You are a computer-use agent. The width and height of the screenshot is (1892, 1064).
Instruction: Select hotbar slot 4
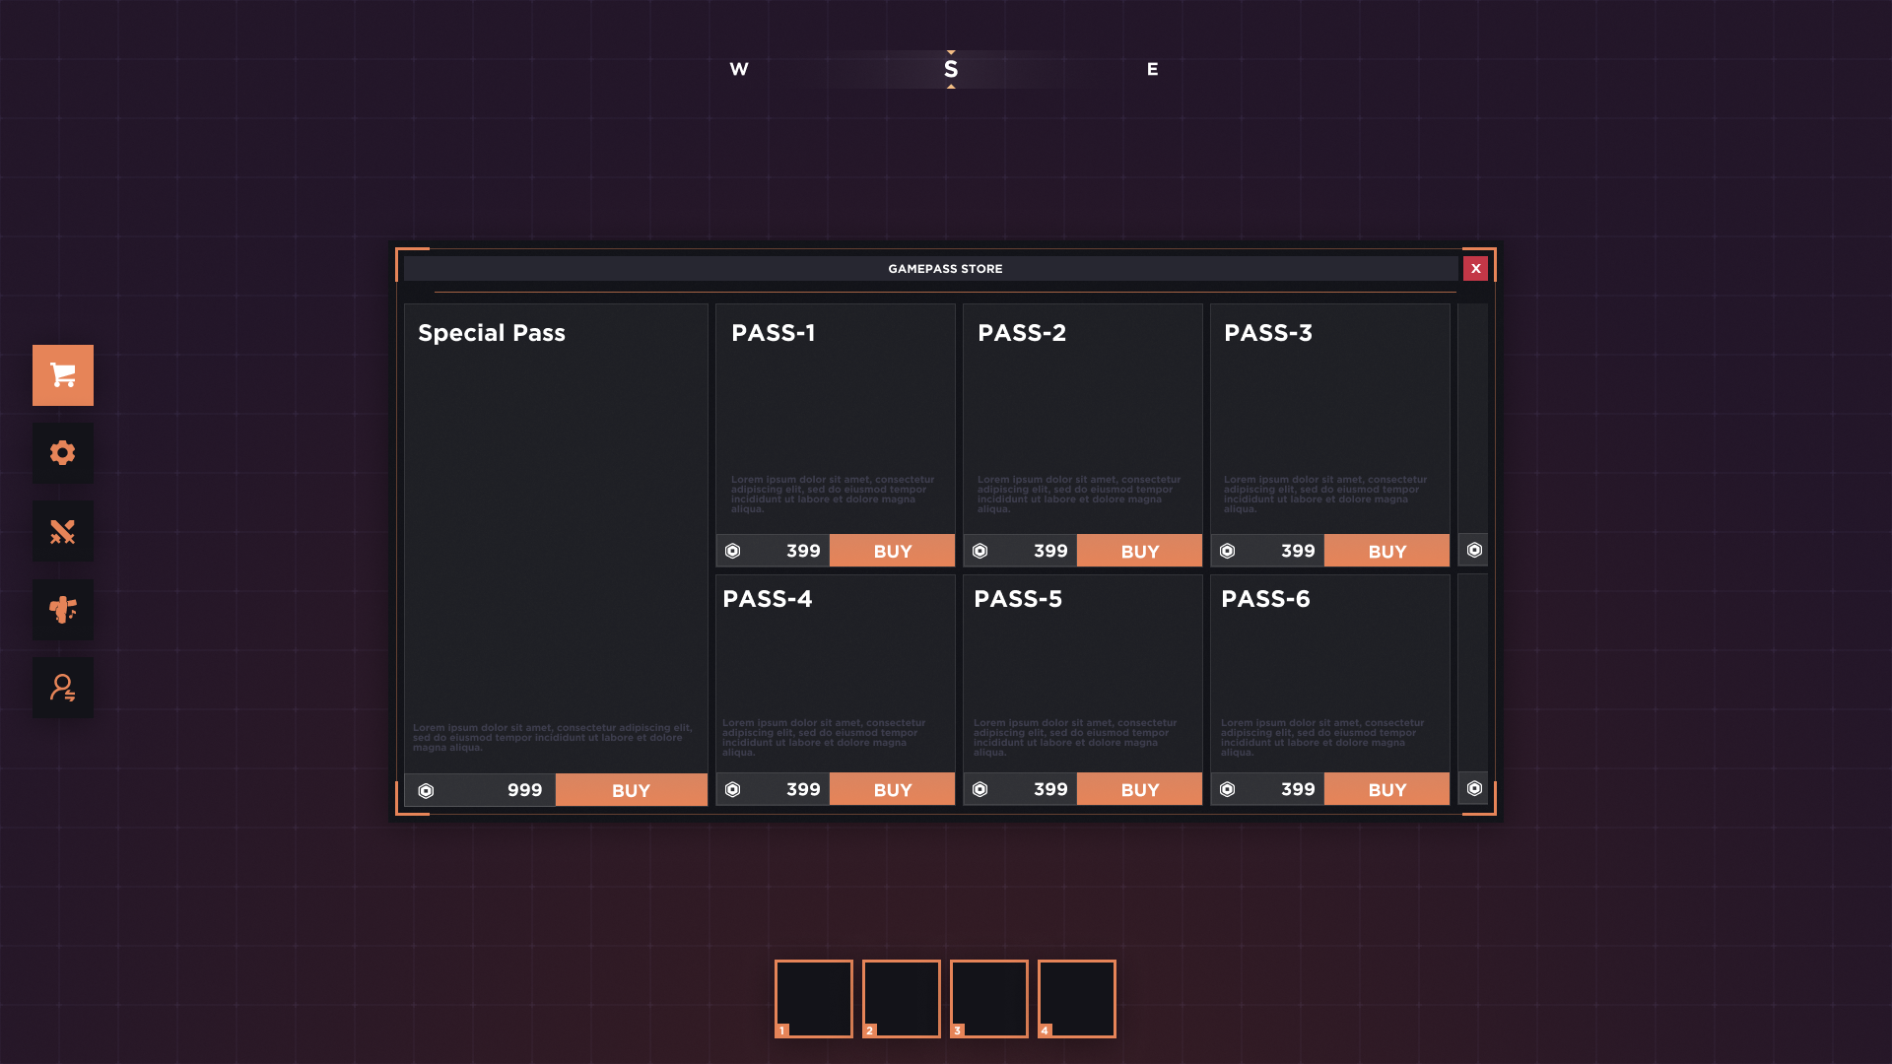coord(1077,999)
